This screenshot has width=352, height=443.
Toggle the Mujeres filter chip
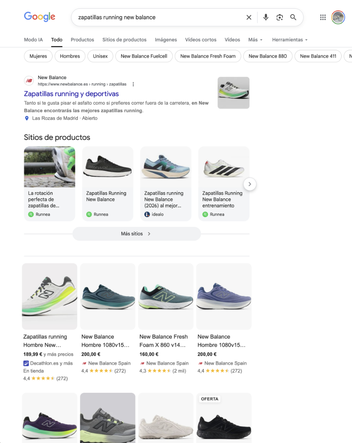tap(38, 56)
